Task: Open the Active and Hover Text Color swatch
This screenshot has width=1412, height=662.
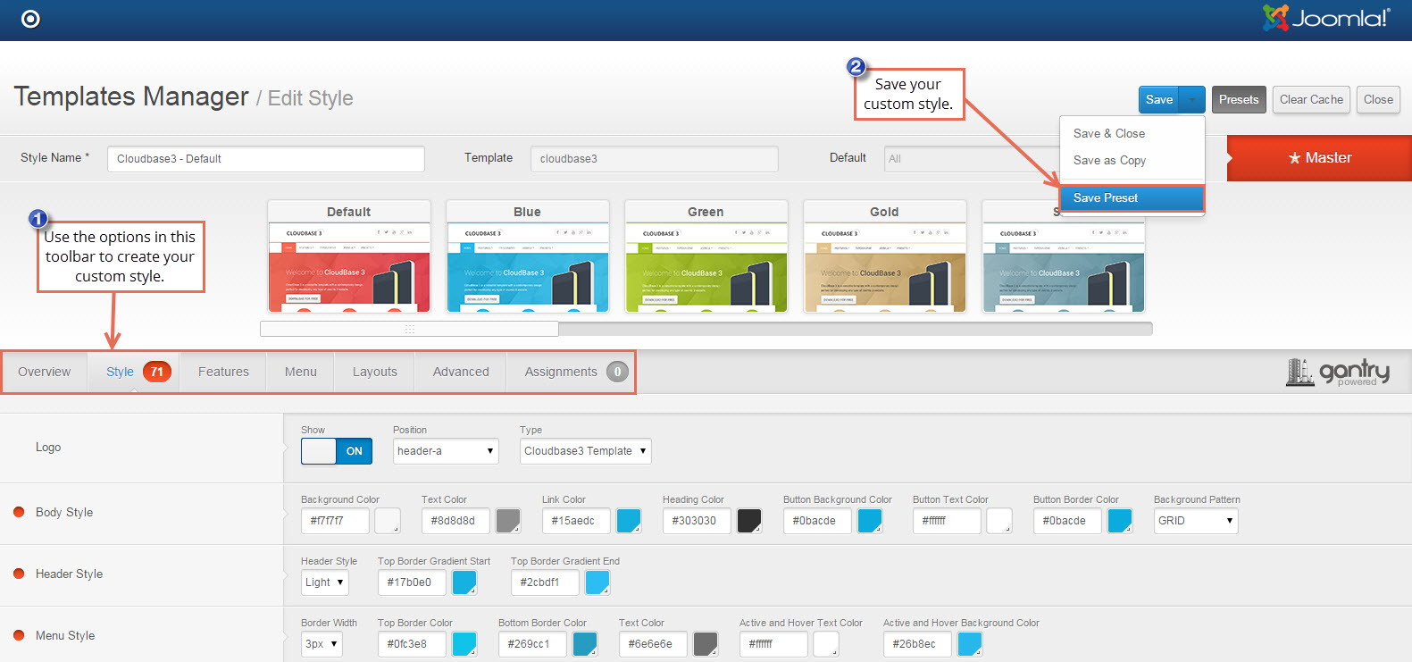Action: [826, 644]
